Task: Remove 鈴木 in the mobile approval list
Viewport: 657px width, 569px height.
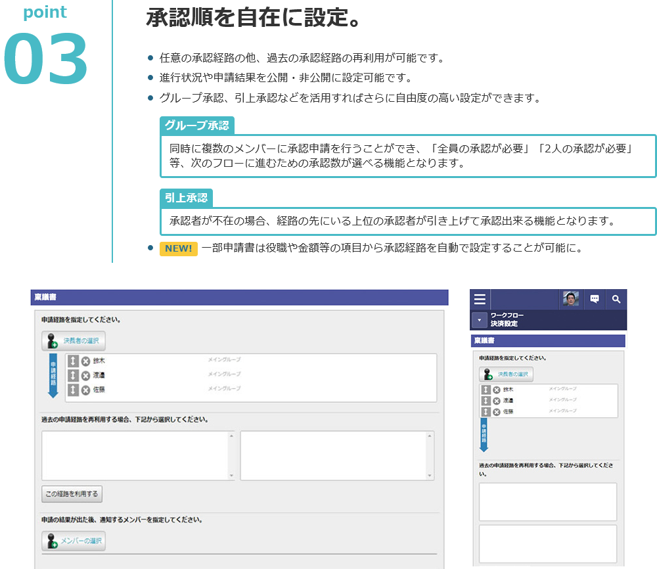Action: 497,389
